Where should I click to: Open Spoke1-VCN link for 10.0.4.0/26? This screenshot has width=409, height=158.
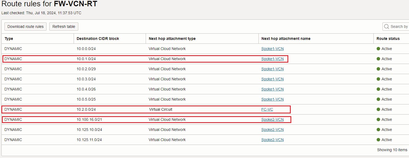pos(272,89)
